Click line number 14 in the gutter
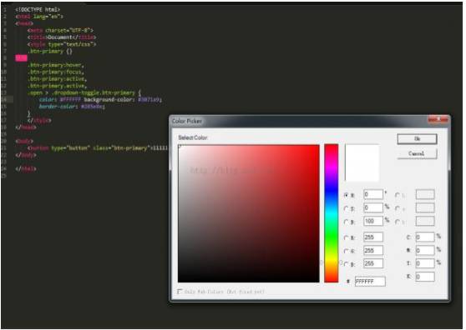This screenshot has width=466, height=330. pyautogui.click(x=4, y=100)
